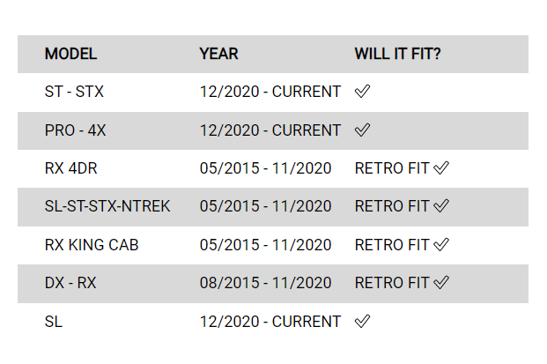547x364 pixels.
Task: Click the checkmark in RX KING CAB row
Action: (441, 244)
